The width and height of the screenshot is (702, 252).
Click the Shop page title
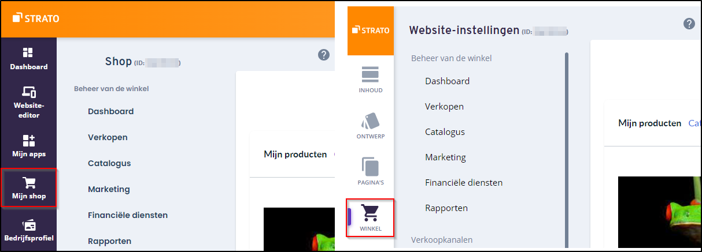click(x=119, y=61)
